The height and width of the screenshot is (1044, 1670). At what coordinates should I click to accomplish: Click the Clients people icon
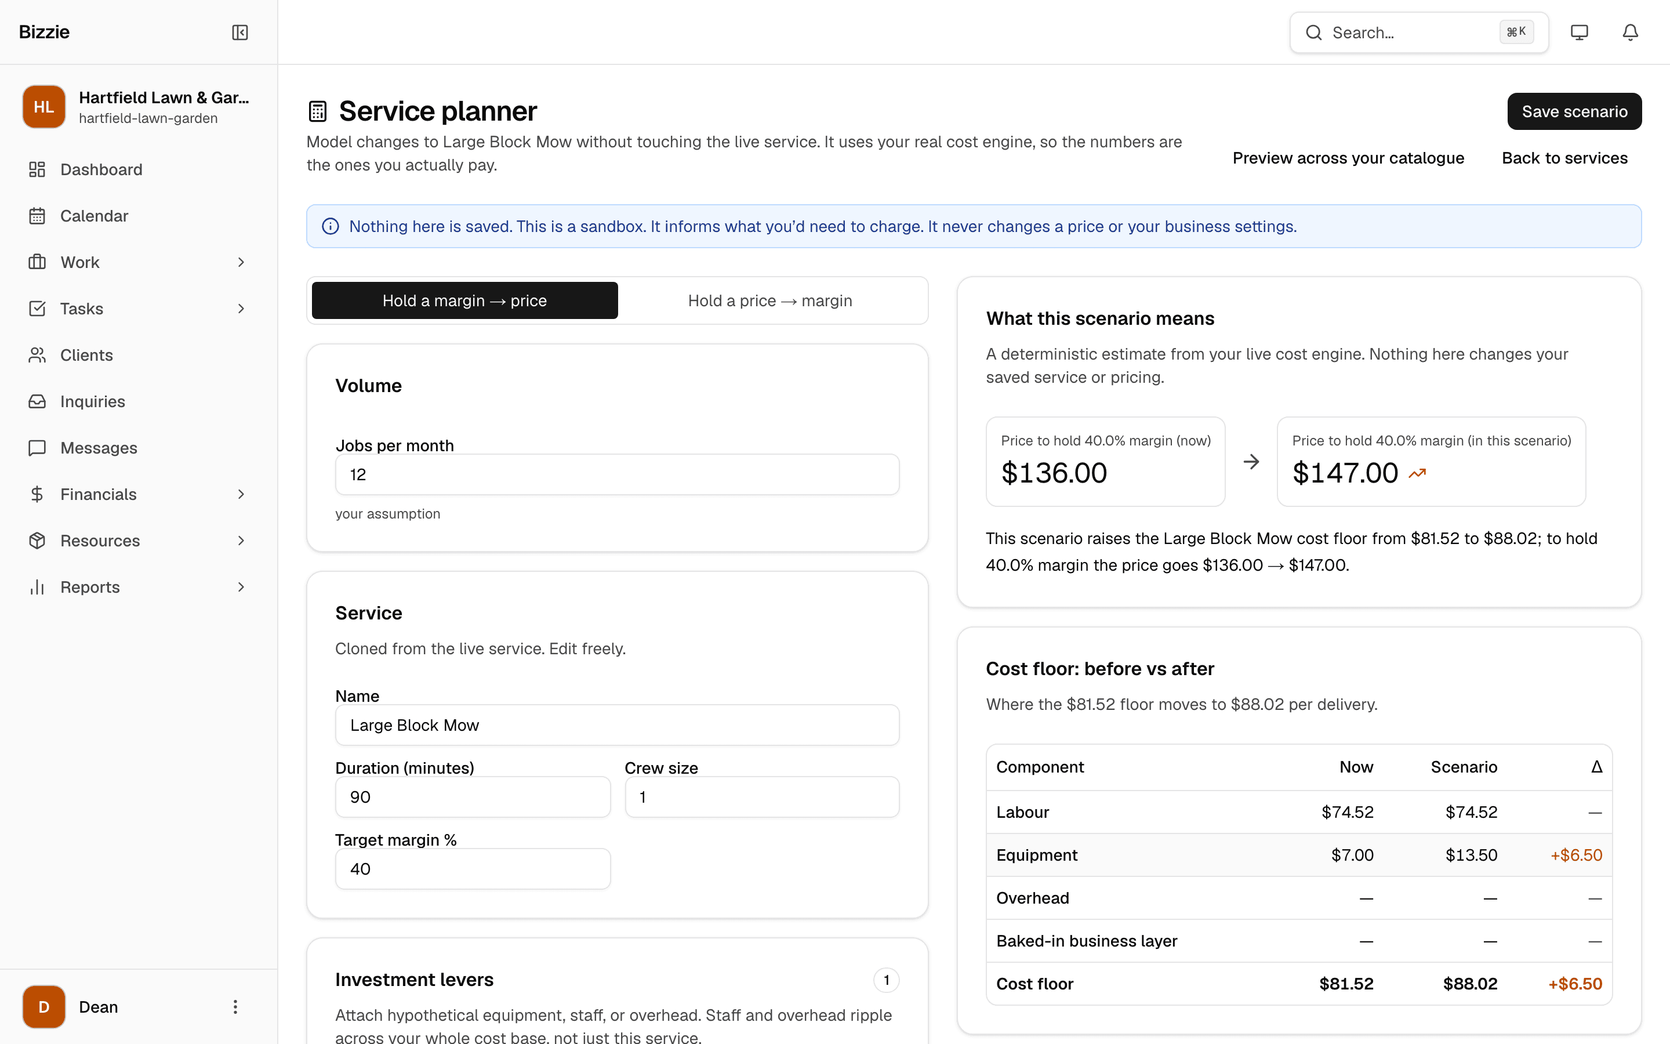pos(37,355)
